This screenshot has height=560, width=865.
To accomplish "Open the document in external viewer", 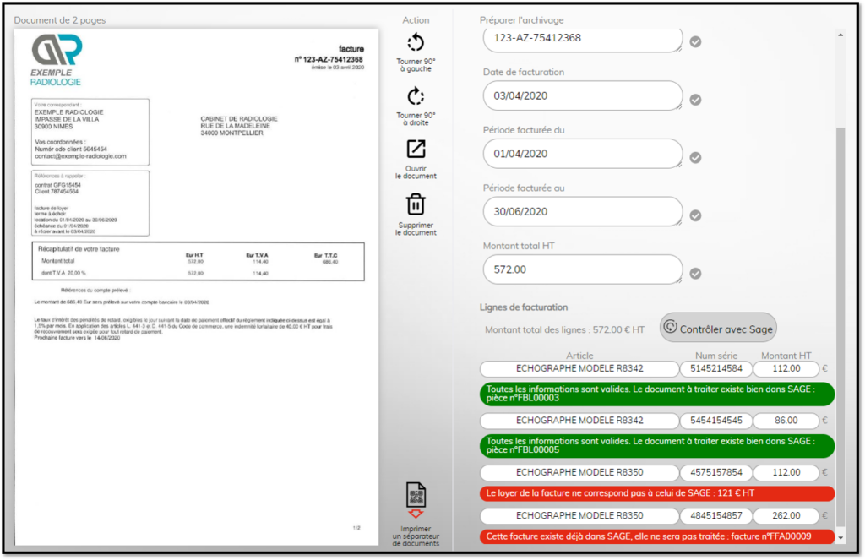I will (416, 150).
